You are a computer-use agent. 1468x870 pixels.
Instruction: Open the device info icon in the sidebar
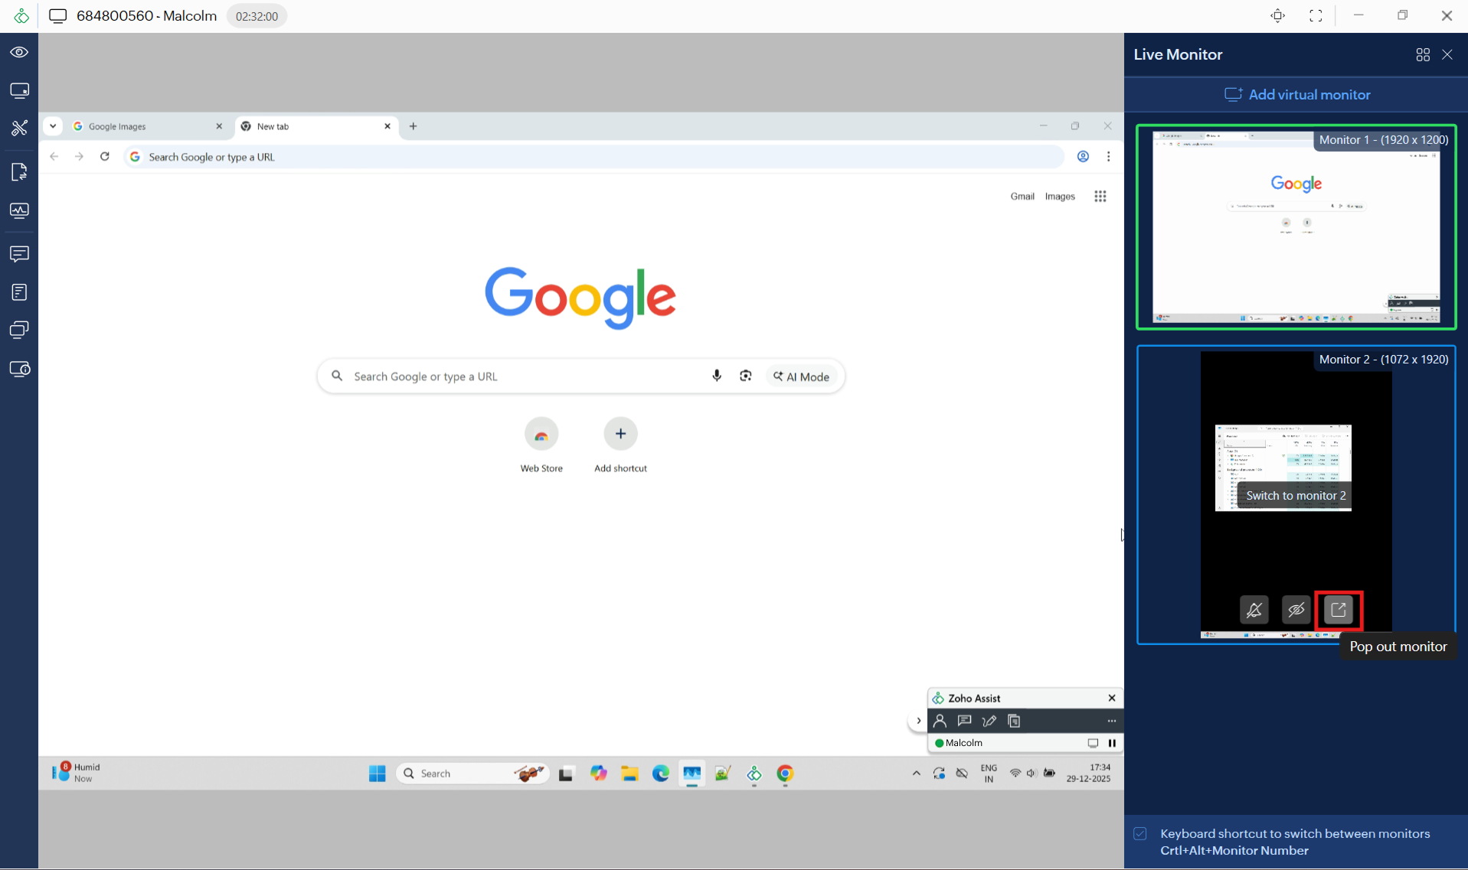click(19, 369)
